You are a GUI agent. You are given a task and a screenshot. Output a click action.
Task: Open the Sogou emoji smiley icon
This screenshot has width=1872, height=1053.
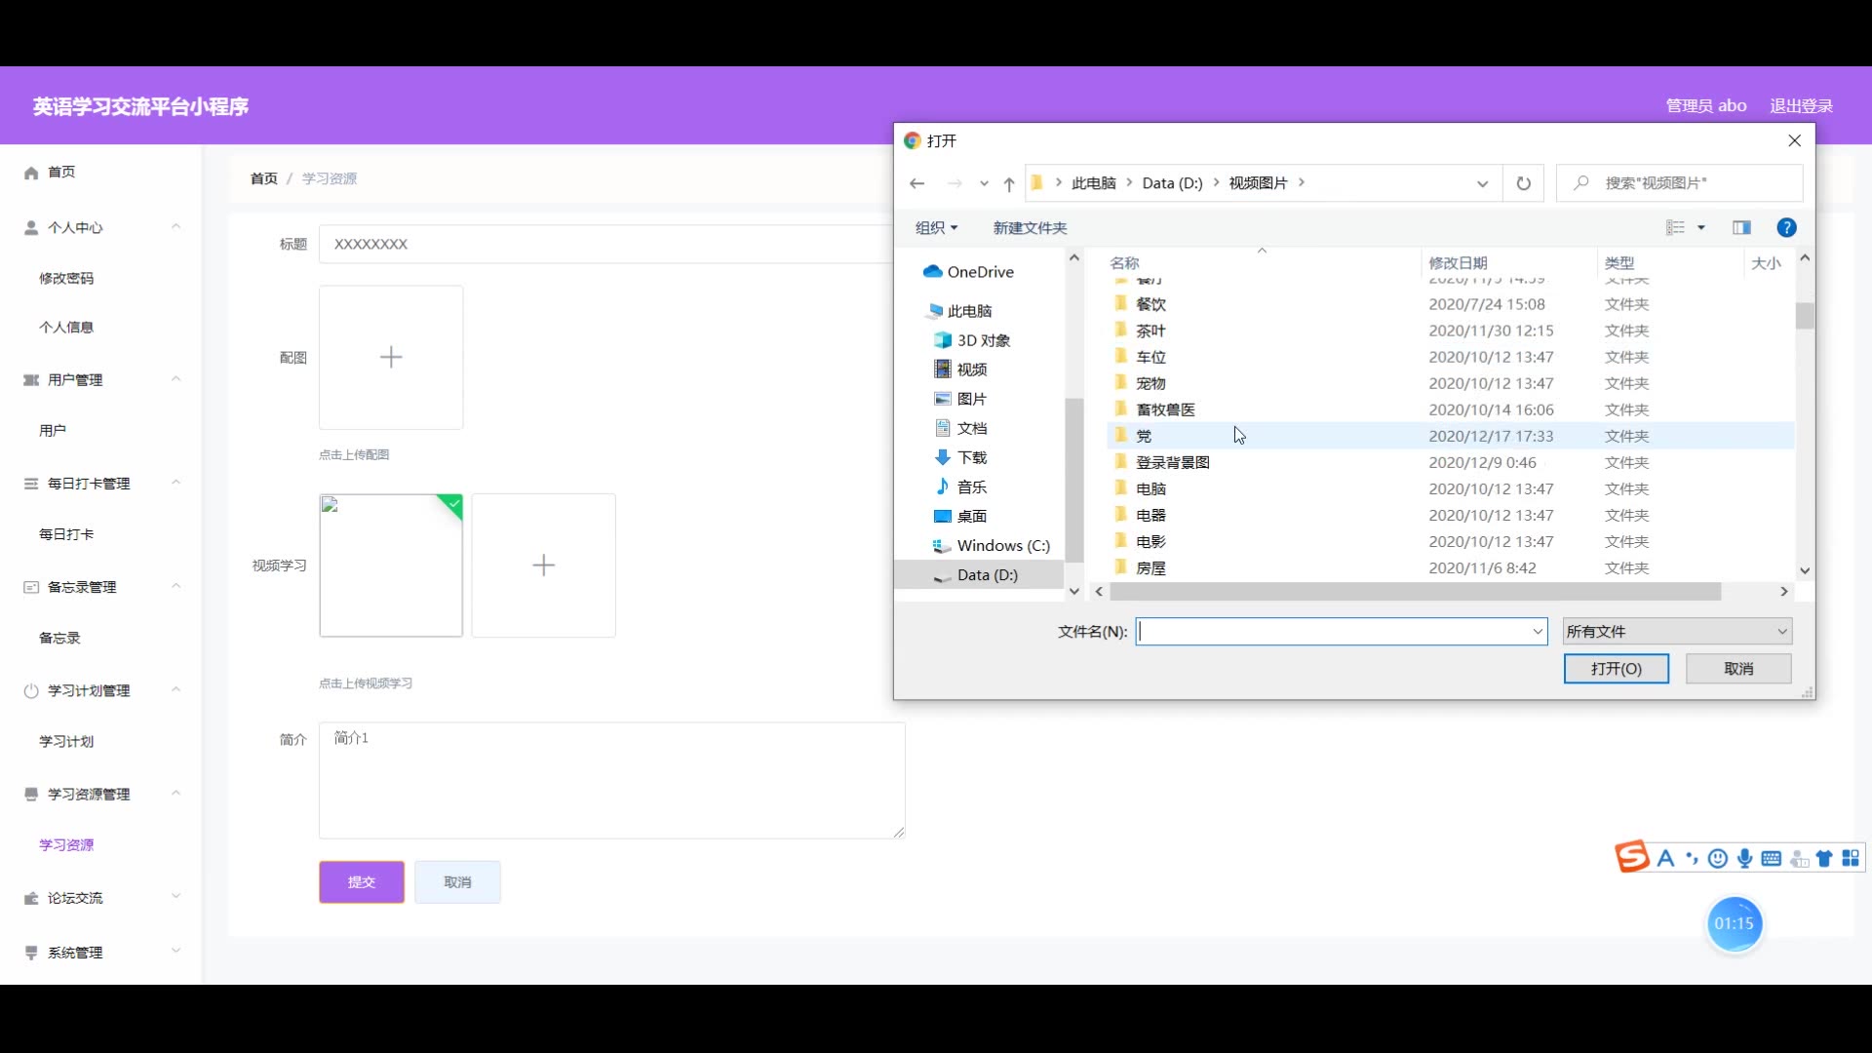pyautogui.click(x=1718, y=858)
